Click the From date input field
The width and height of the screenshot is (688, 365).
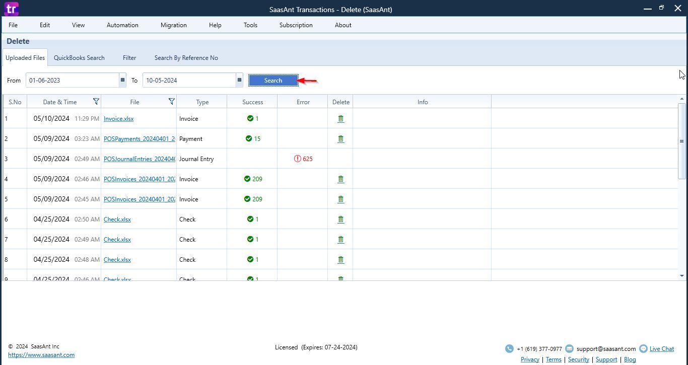coord(73,80)
